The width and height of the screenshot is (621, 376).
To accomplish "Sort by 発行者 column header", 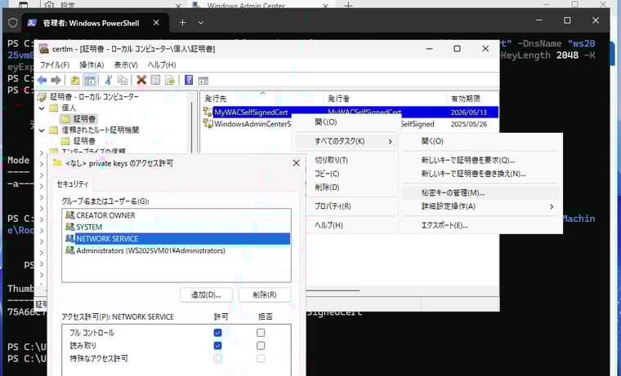I will (385, 99).
